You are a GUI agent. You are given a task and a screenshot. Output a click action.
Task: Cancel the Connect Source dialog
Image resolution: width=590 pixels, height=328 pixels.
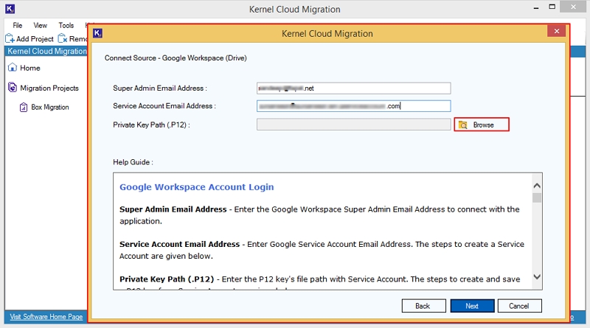[x=520, y=306]
